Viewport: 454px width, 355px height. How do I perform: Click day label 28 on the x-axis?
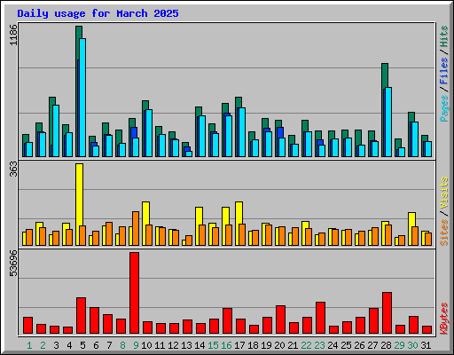coord(386,345)
